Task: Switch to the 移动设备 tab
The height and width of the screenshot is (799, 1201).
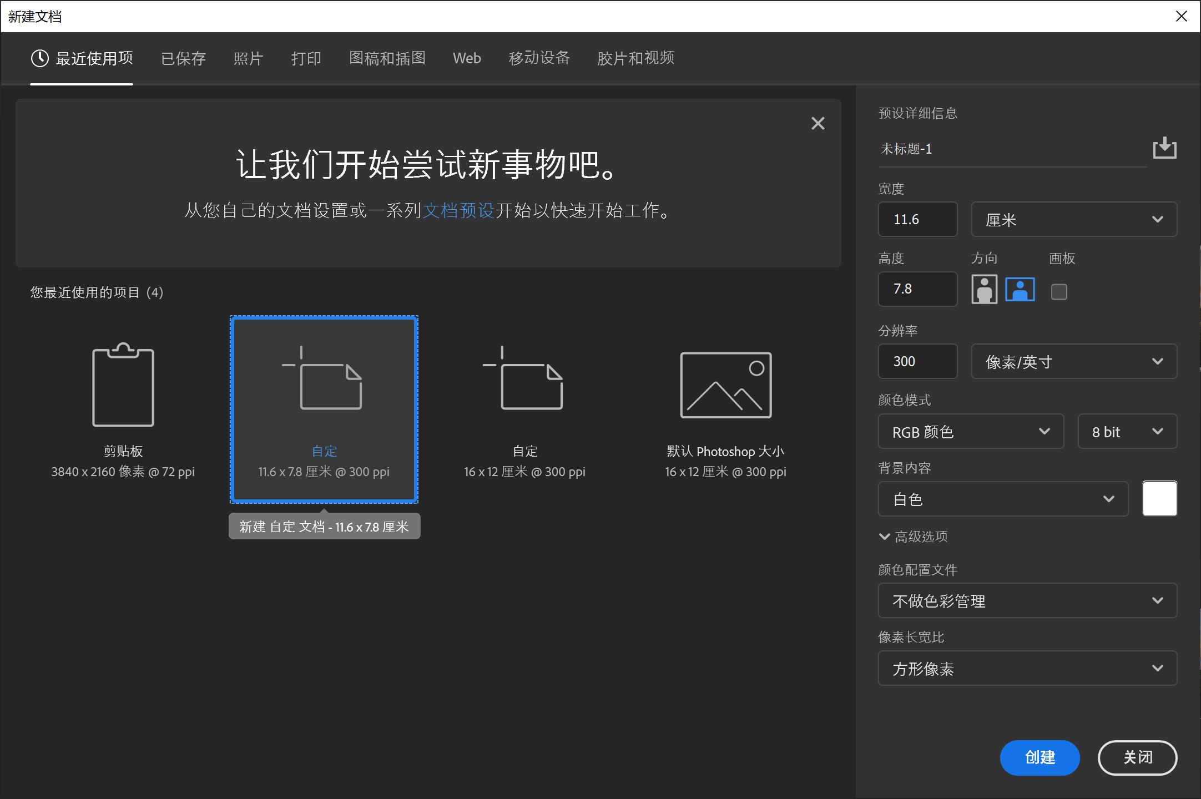Action: pos(539,58)
